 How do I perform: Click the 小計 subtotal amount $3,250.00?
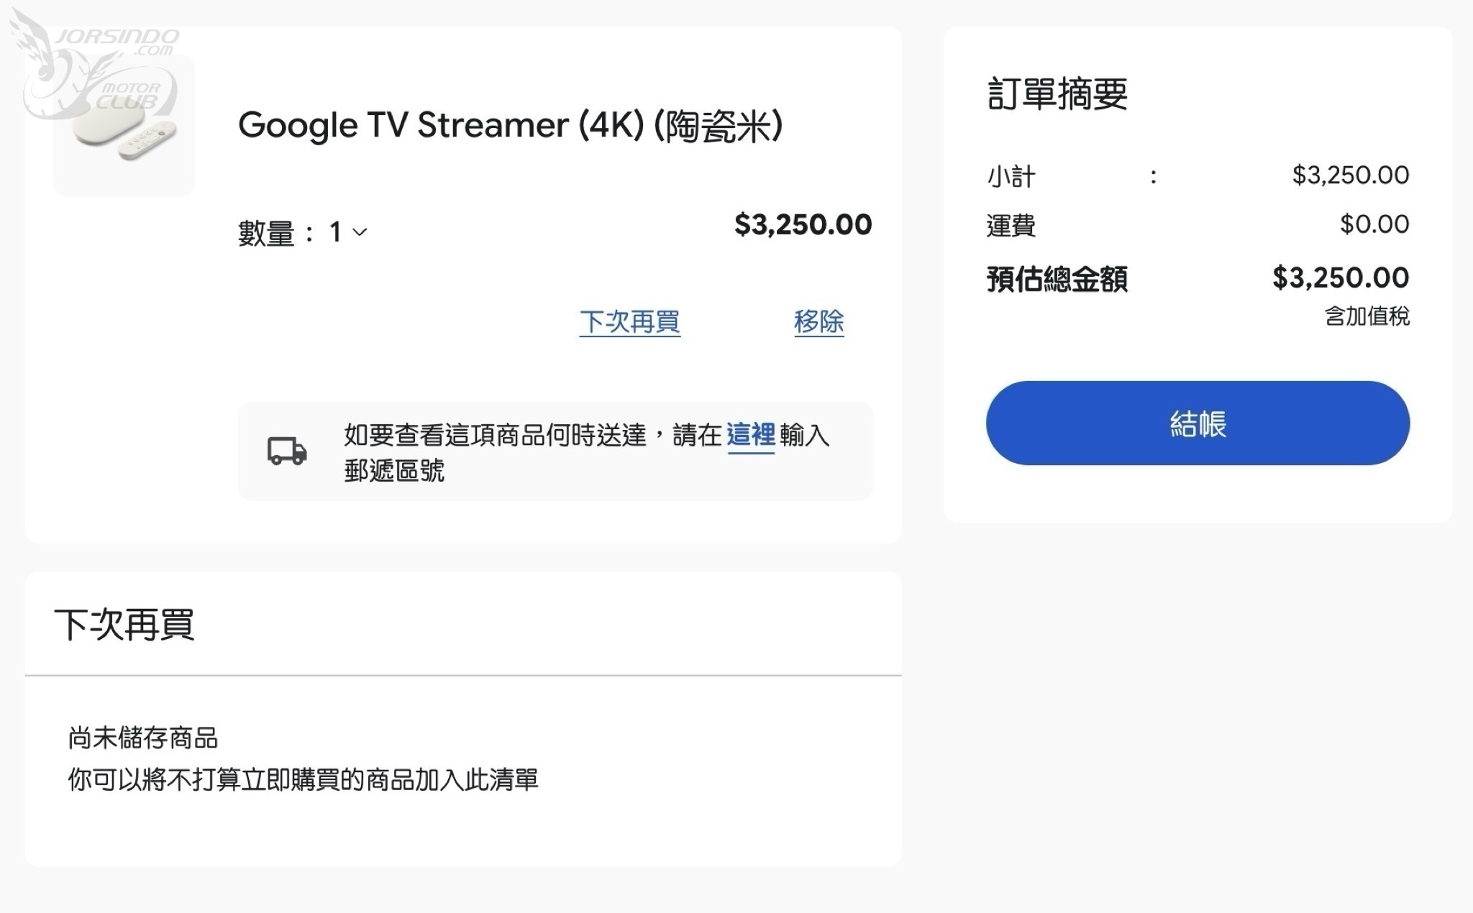pos(1351,175)
